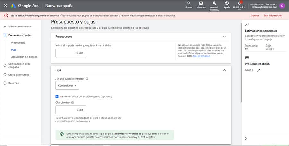Viewport: 289px width, 146px height.
Task: Hide the alert banner with Ocultar
Action: [x=255, y=16]
